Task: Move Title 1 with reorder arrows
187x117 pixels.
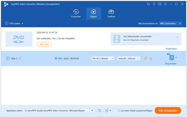Action: pos(183,58)
